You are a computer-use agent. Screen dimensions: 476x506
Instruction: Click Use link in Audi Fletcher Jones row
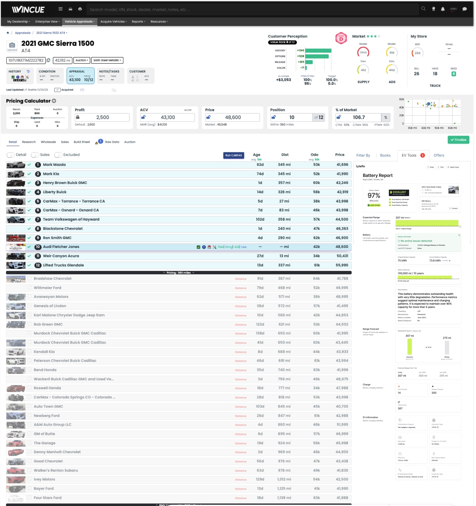click(x=244, y=247)
